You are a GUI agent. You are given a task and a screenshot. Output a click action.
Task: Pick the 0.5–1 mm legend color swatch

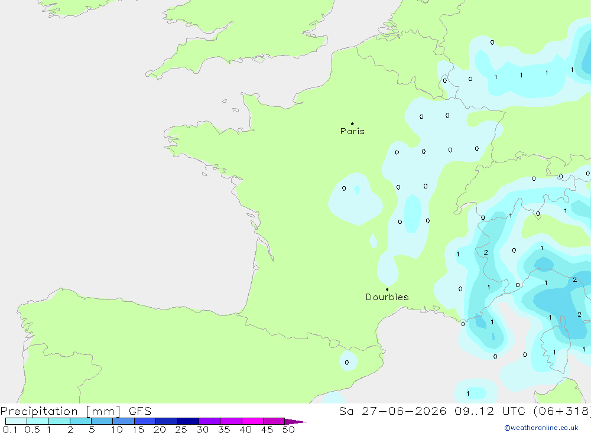coord(37,421)
